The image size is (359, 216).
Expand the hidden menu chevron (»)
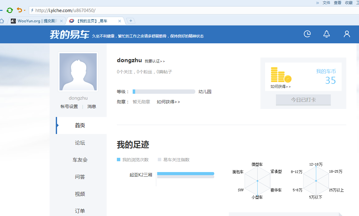(x=317, y=3)
